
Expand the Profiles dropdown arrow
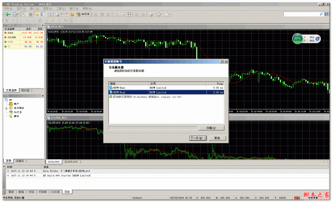(18, 14)
